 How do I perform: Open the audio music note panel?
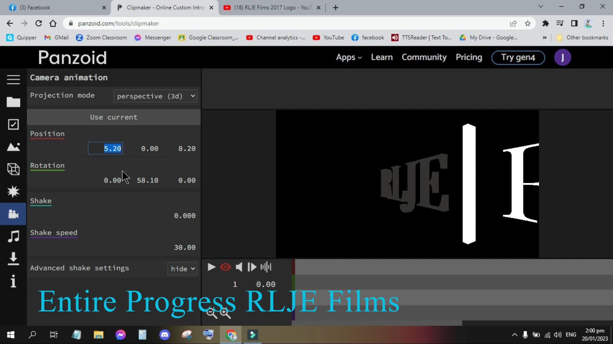tap(13, 236)
